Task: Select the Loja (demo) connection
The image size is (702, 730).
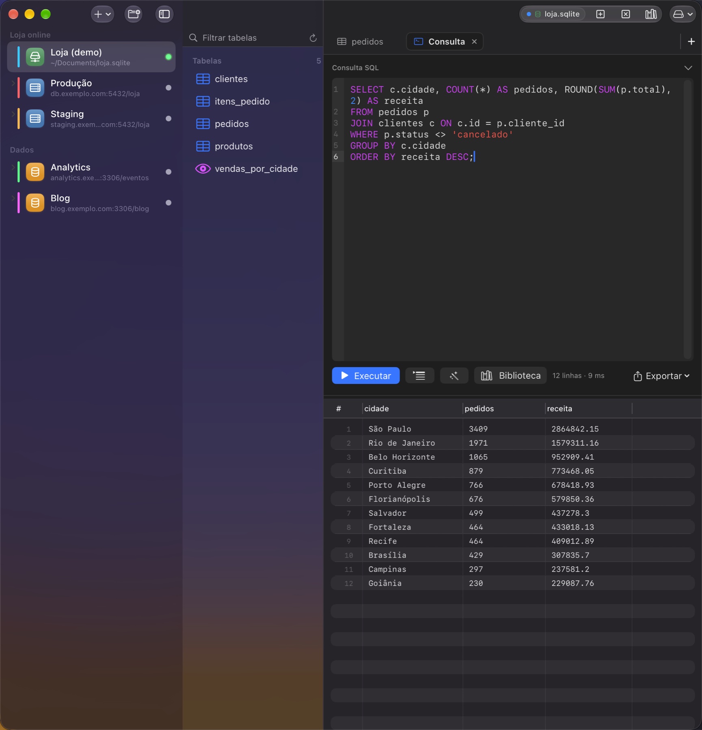Action: pos(91,57)
